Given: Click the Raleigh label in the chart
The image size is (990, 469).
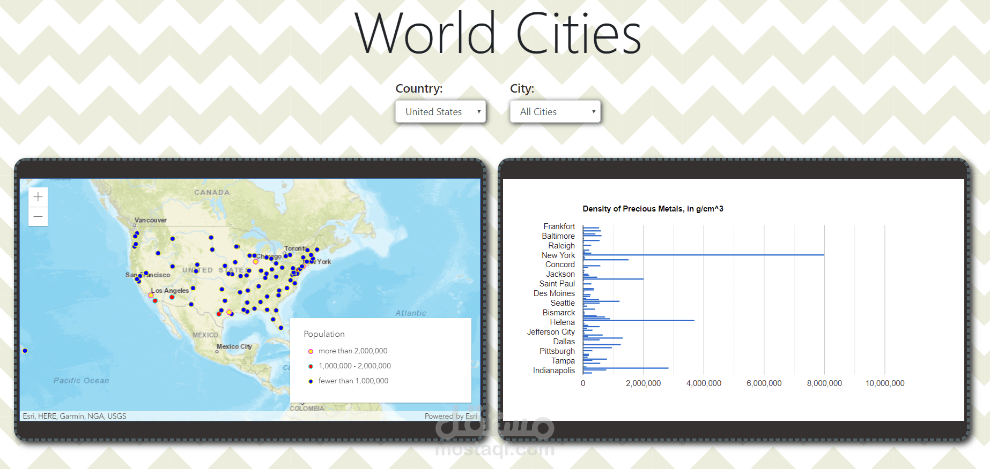Looking at the screenshot, I should tap(562, 246).
